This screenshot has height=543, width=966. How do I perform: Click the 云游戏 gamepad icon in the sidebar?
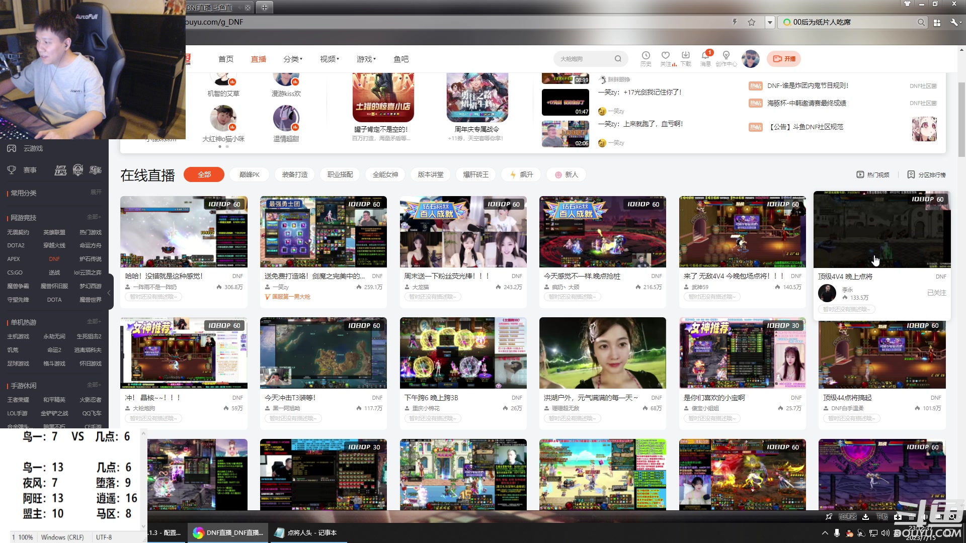12,148
